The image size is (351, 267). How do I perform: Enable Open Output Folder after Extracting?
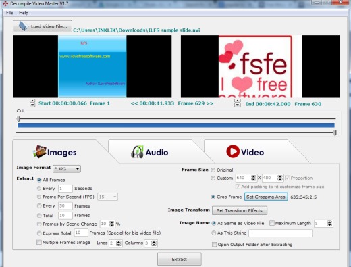[215, 245]
